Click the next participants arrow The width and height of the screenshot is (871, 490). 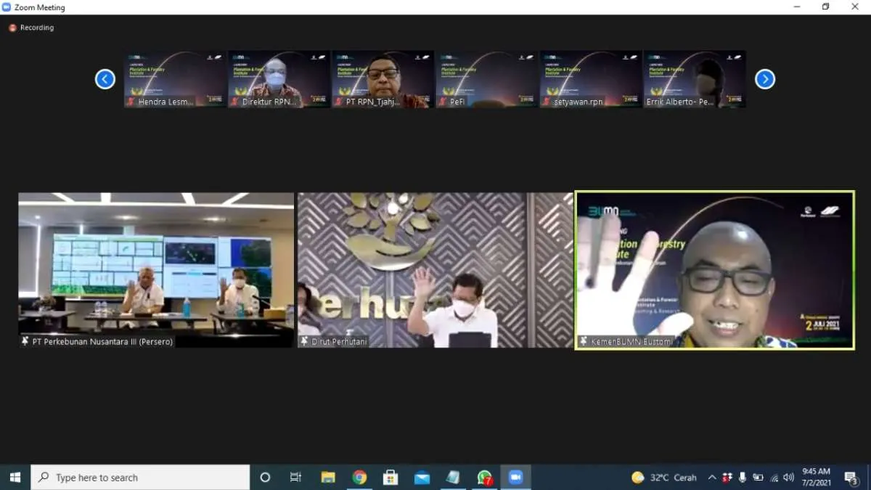click(x=765, y=79)
